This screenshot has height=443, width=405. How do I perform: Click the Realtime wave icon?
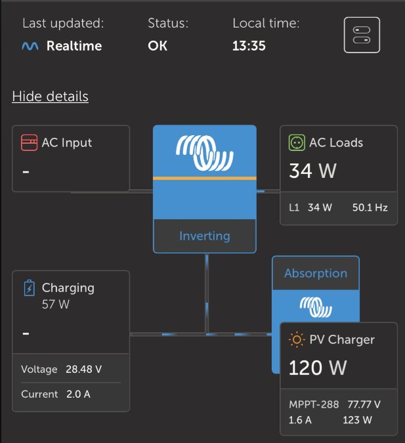click(30, 47)
